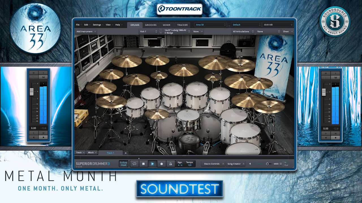Click the left channel 0.00 volume value
This screenshot has height=203, width=362.
click(33, 128)
